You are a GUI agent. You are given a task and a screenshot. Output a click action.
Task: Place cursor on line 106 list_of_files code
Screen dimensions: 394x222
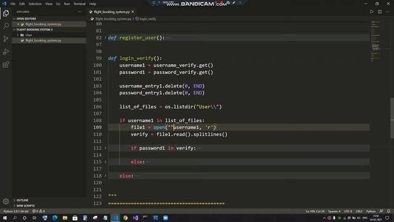[171, 107]
